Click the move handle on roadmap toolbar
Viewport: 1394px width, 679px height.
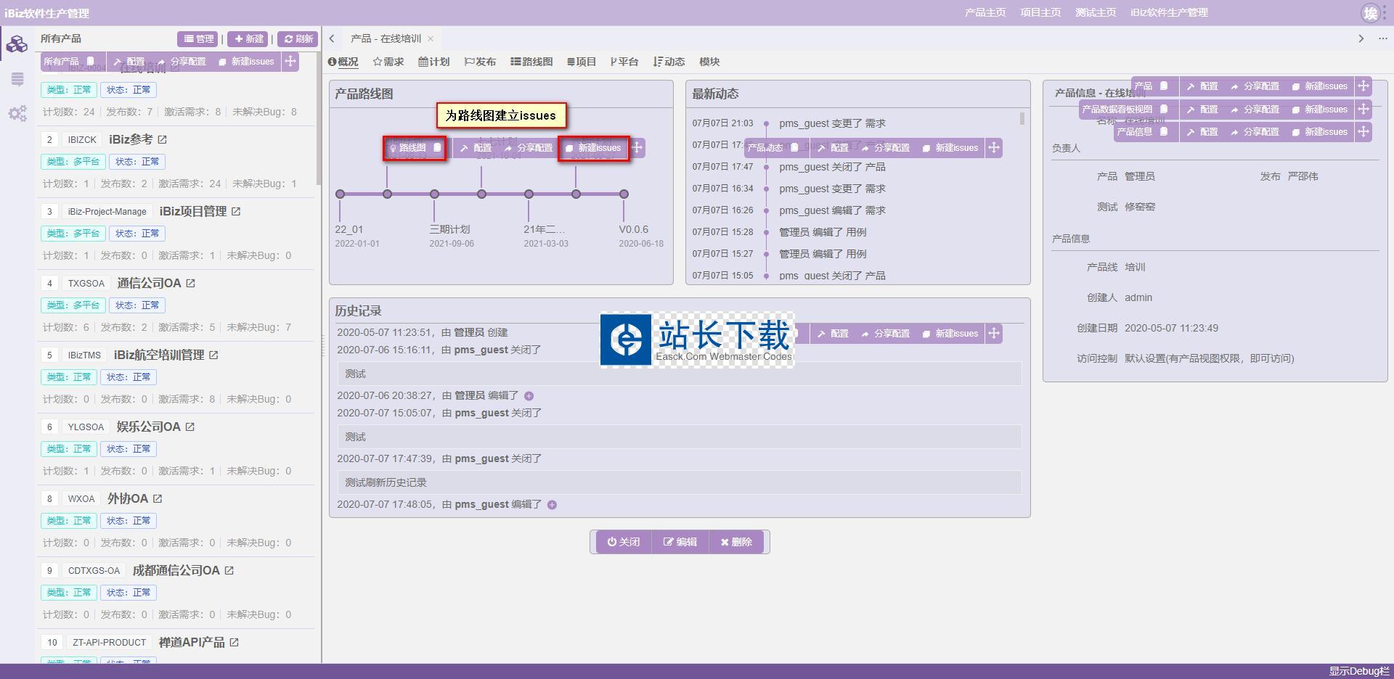pyautogui.click(x=637, y=148)
